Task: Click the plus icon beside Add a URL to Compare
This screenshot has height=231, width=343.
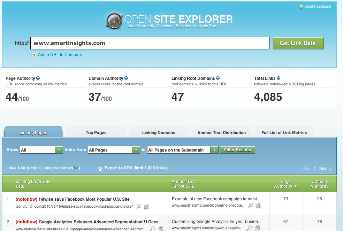Action: (34, 55)
